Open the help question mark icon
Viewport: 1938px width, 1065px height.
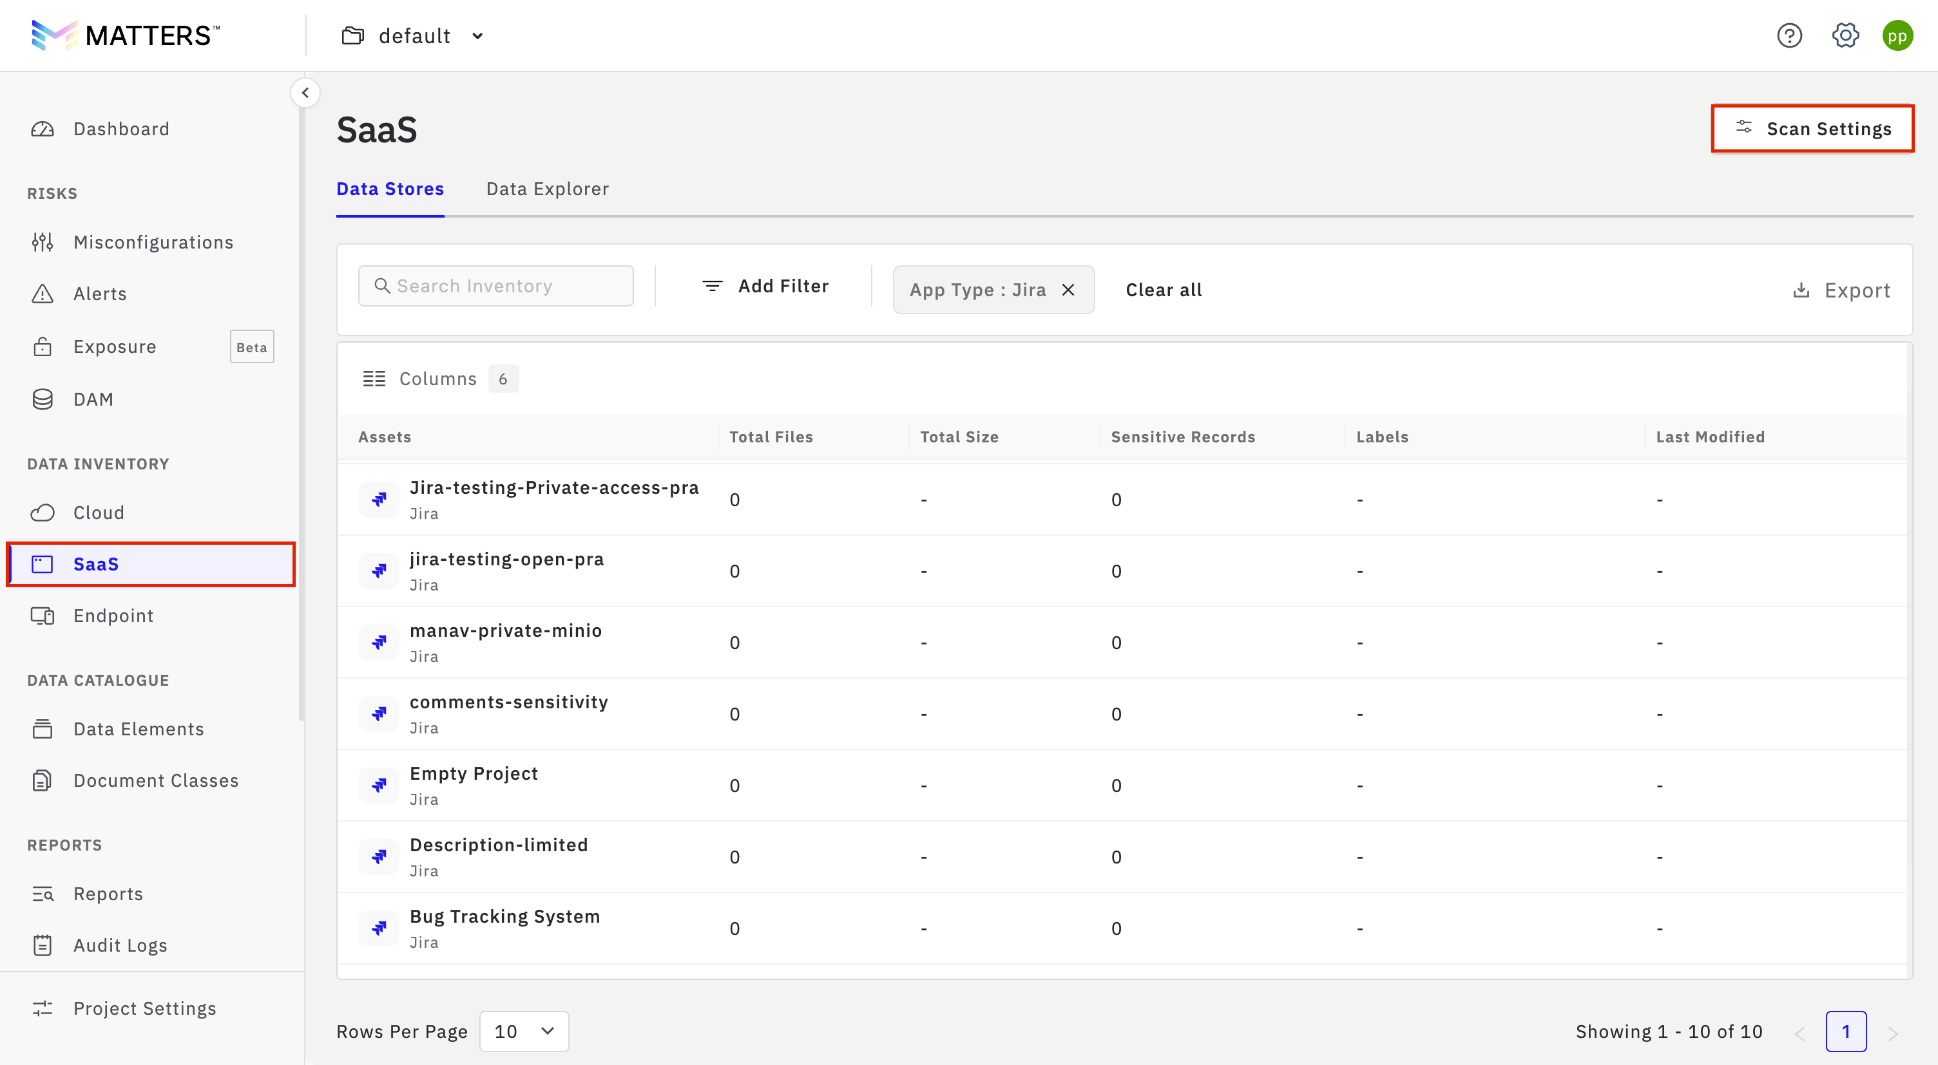coord(1789,35)
